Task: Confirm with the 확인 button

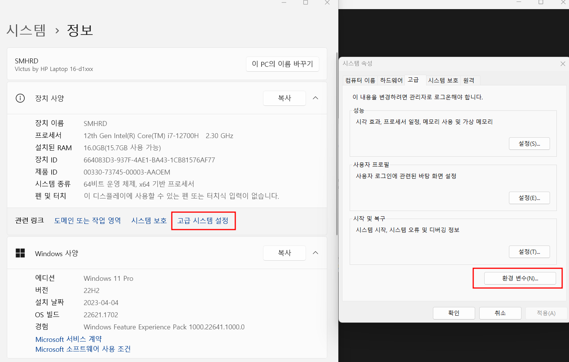Action: [x=454, y=313]
